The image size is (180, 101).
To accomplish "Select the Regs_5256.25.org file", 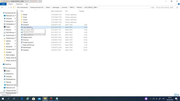I will 28,45.
